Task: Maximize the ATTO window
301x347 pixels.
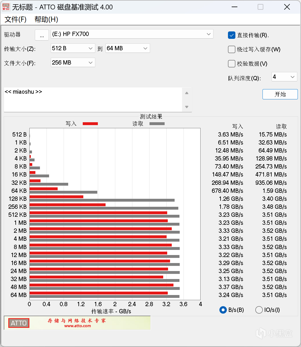Action: (x=260, y=7)
